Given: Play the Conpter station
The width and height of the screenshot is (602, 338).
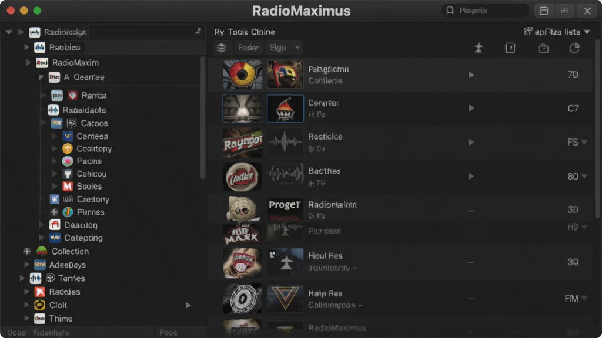Looking at the screenshot, I should [x=471, y=109].
